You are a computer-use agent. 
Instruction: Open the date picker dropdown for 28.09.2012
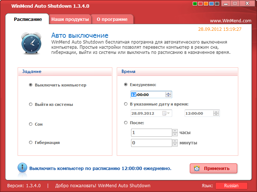pos(169,113)
